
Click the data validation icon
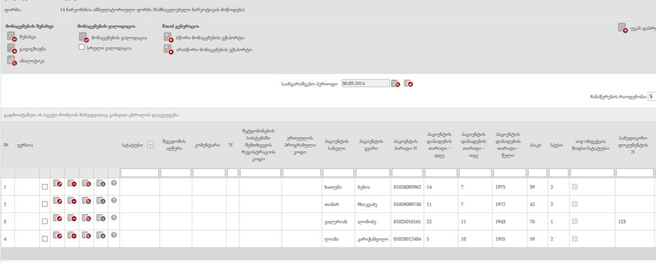pyautogui.click(x=84, y=37)
